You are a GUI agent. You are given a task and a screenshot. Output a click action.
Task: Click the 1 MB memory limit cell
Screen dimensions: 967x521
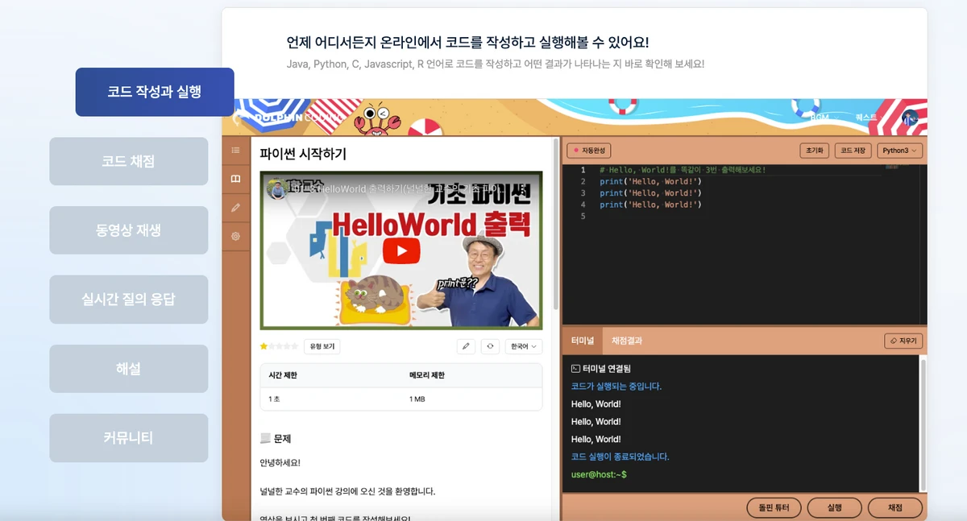pyautogui.click(x=417, y=399)
